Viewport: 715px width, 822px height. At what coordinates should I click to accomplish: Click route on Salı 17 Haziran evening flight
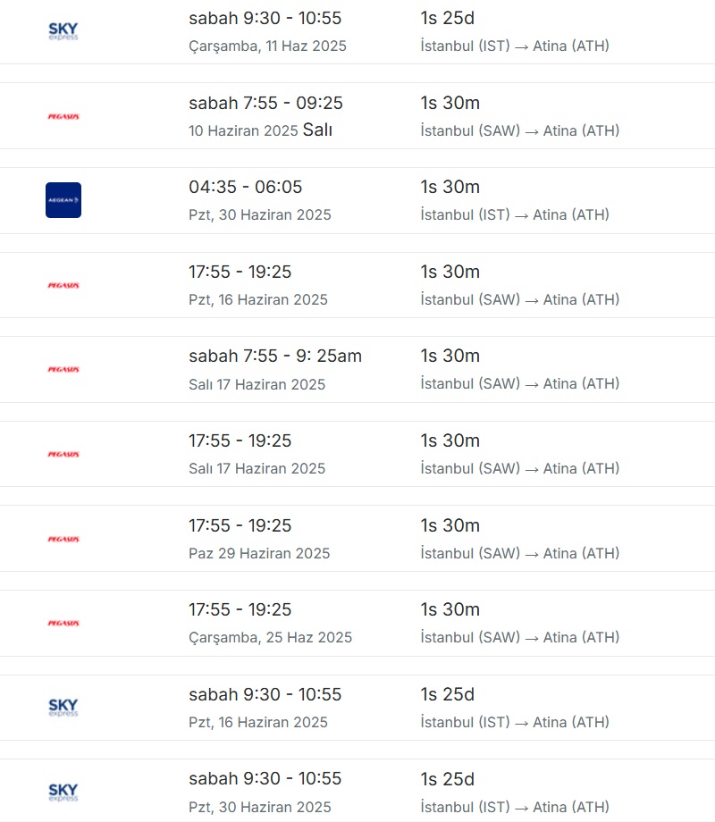click(x=520, y=469)
